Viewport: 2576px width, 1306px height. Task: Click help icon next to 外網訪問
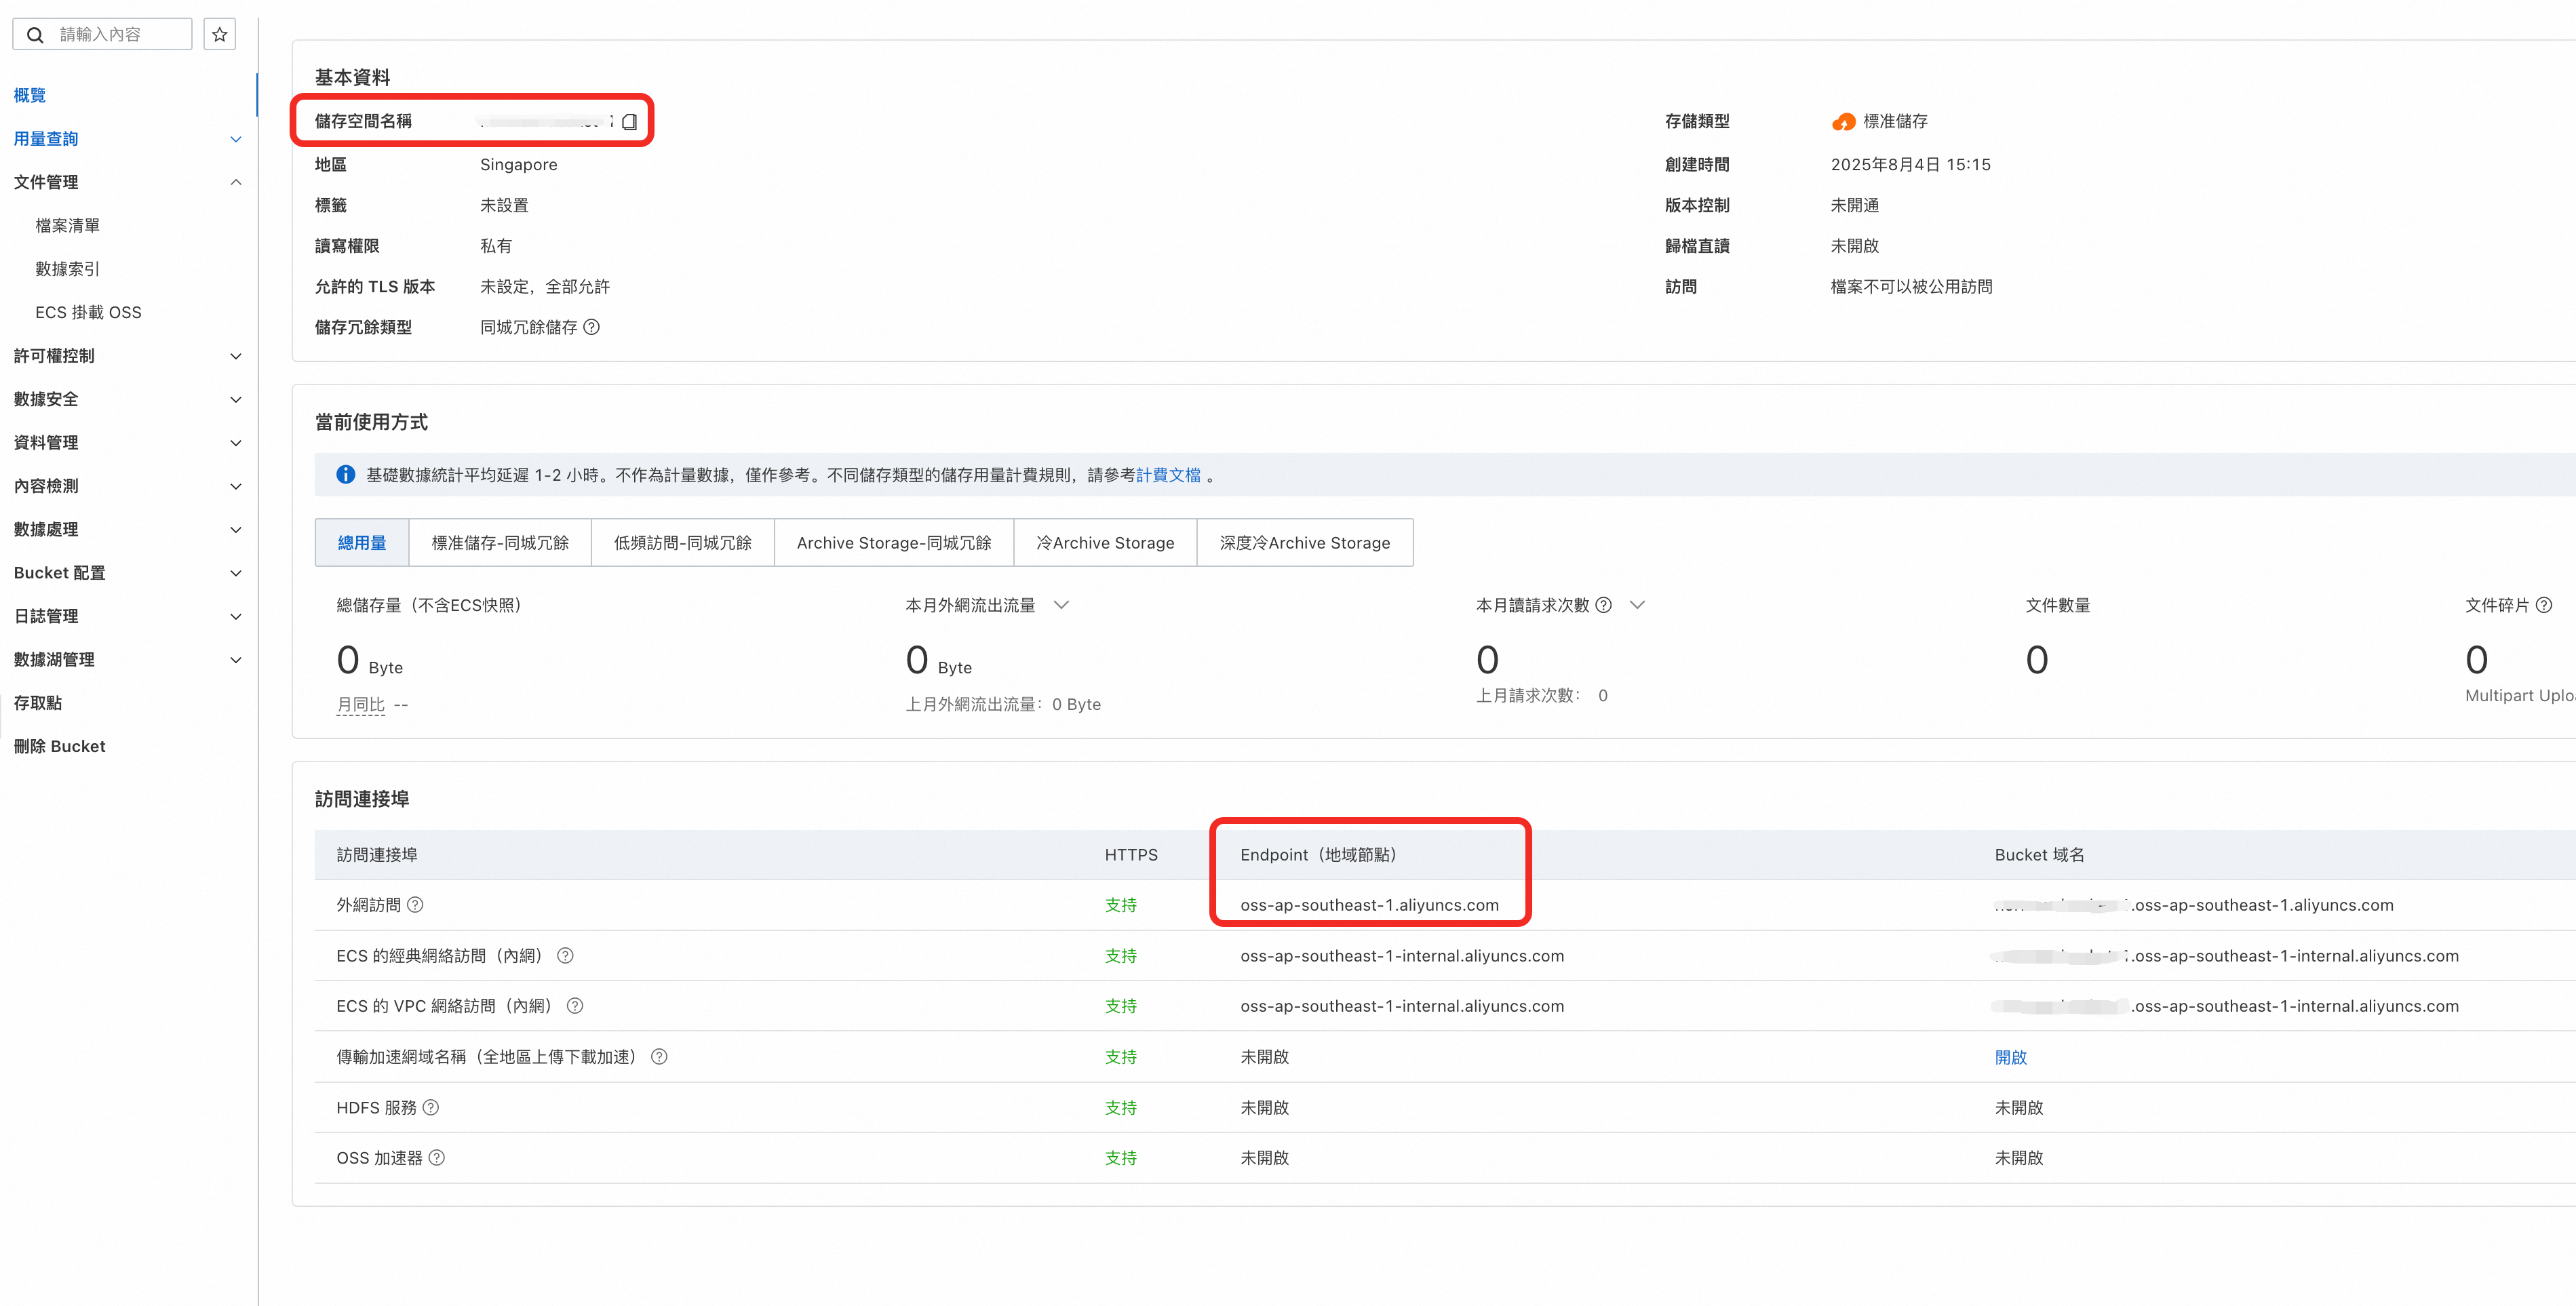pyautogui.click(x=415, y=905)
